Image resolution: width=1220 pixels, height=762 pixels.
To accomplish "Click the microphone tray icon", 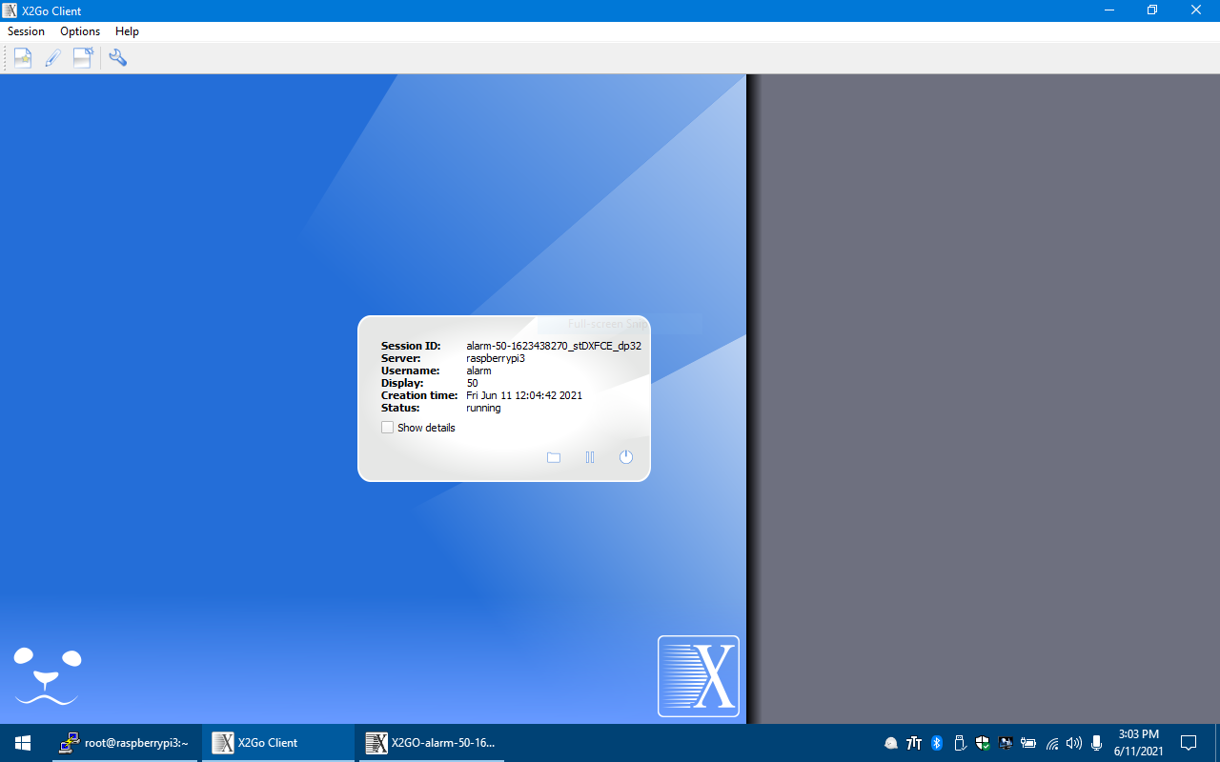I will click(x=1097, y=743).
